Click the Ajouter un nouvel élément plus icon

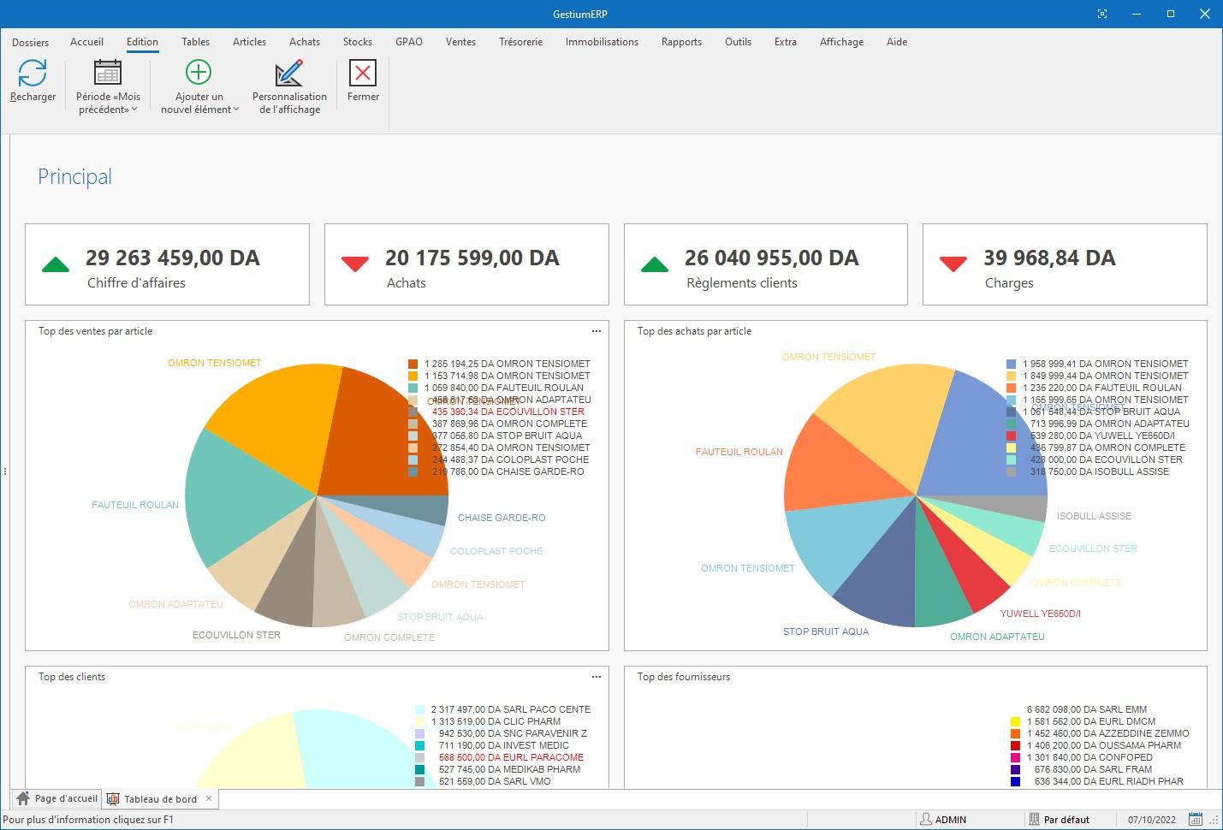click(199, 72)
